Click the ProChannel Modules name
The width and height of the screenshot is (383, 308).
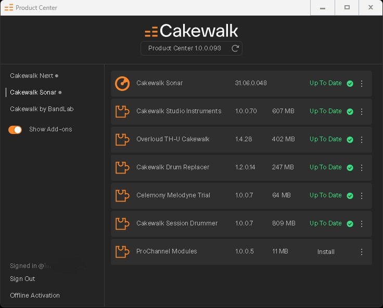[167, 251]
